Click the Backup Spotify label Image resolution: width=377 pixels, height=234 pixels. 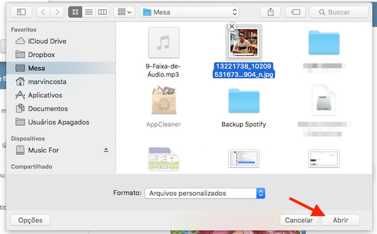pyautogui.click(x=244, y=124)
